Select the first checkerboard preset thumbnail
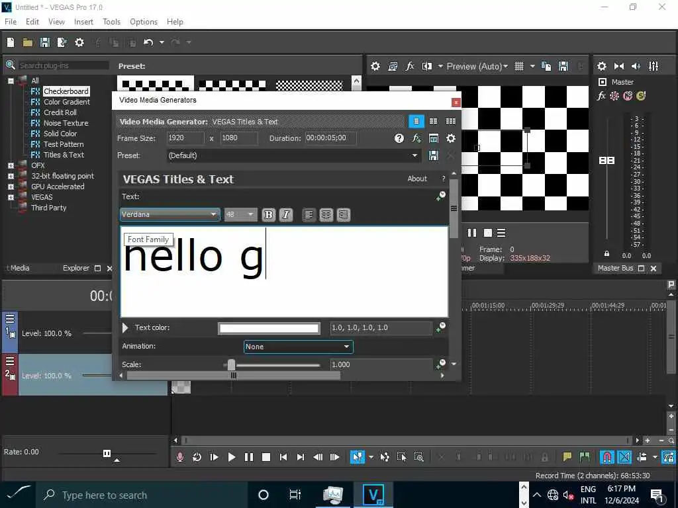 [x=155, y=83]
